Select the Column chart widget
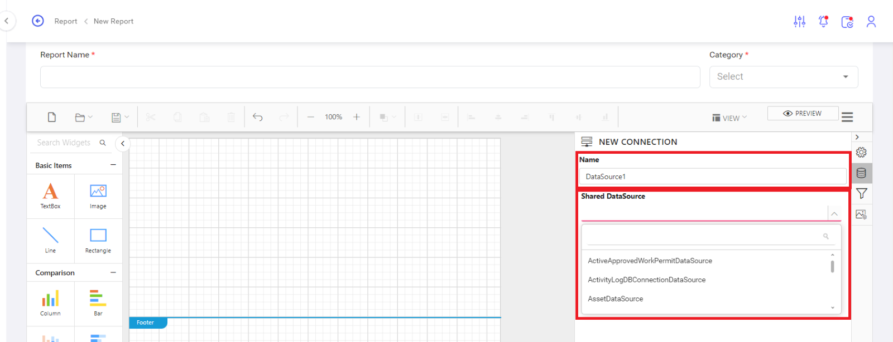Image resolution: width=893 pixels, height=342 pixels. click(x=50, y=304)
